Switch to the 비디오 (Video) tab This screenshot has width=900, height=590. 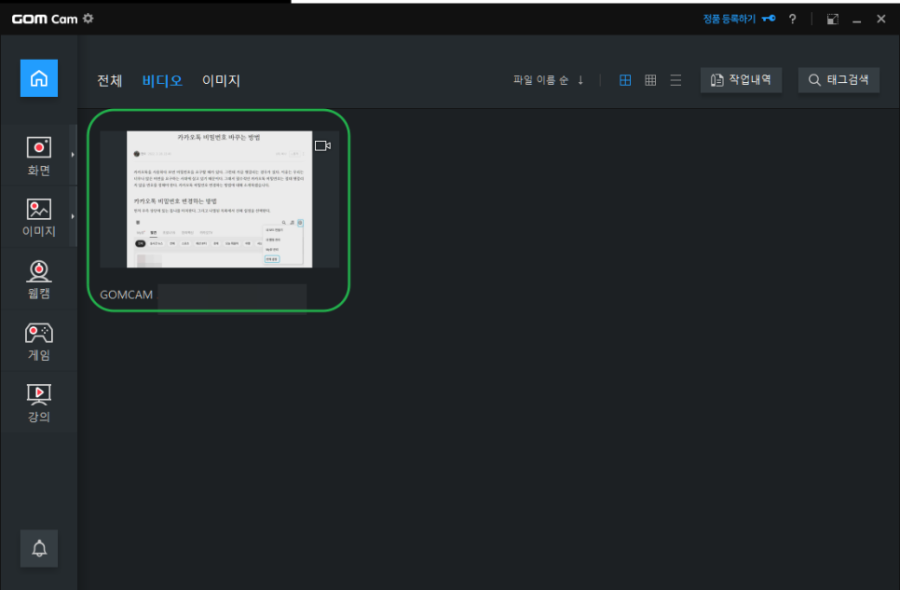(x=162, y=80)
